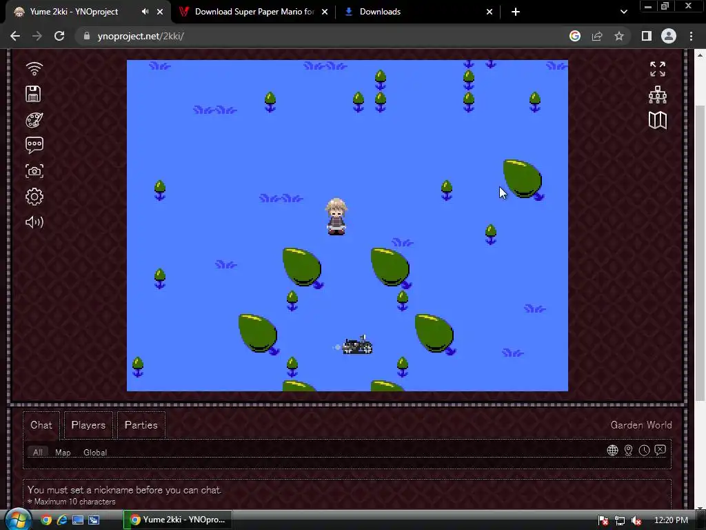Screen dimensions: 706x530
Task: Enter fullscreen with the expand arrows icon
Action: tap(657, 69)
